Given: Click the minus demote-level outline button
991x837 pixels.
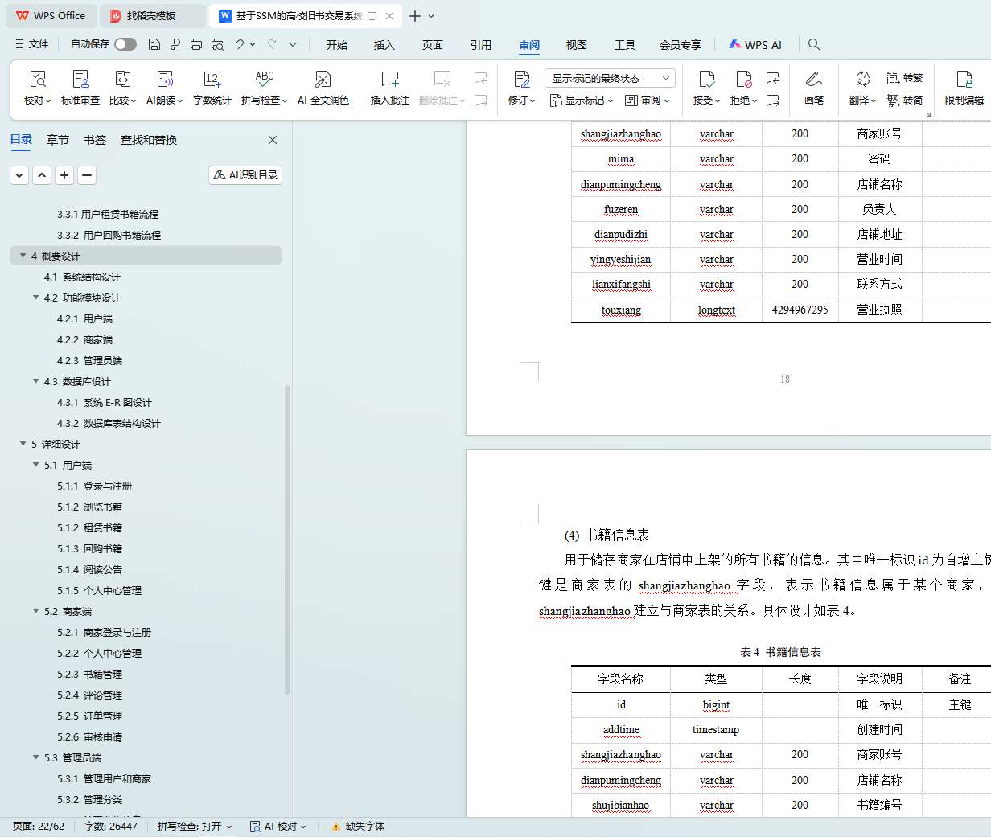Looking at the screenshot, I should pyautogui.click(x=87, y=174).
